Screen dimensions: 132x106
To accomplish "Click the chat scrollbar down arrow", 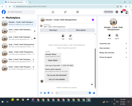I will 95,89.
